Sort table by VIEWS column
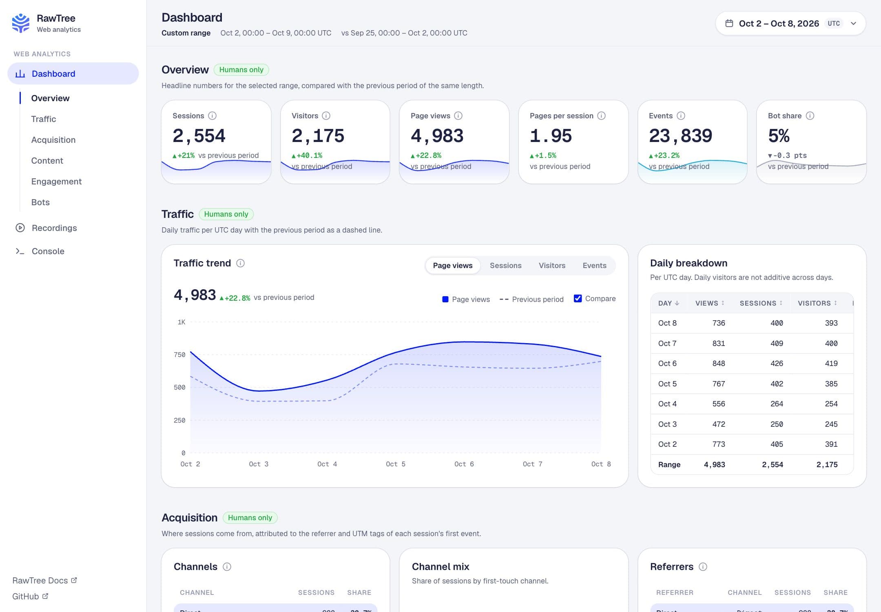The height and width of the screenshot is (612, 881). click(710, 303)
